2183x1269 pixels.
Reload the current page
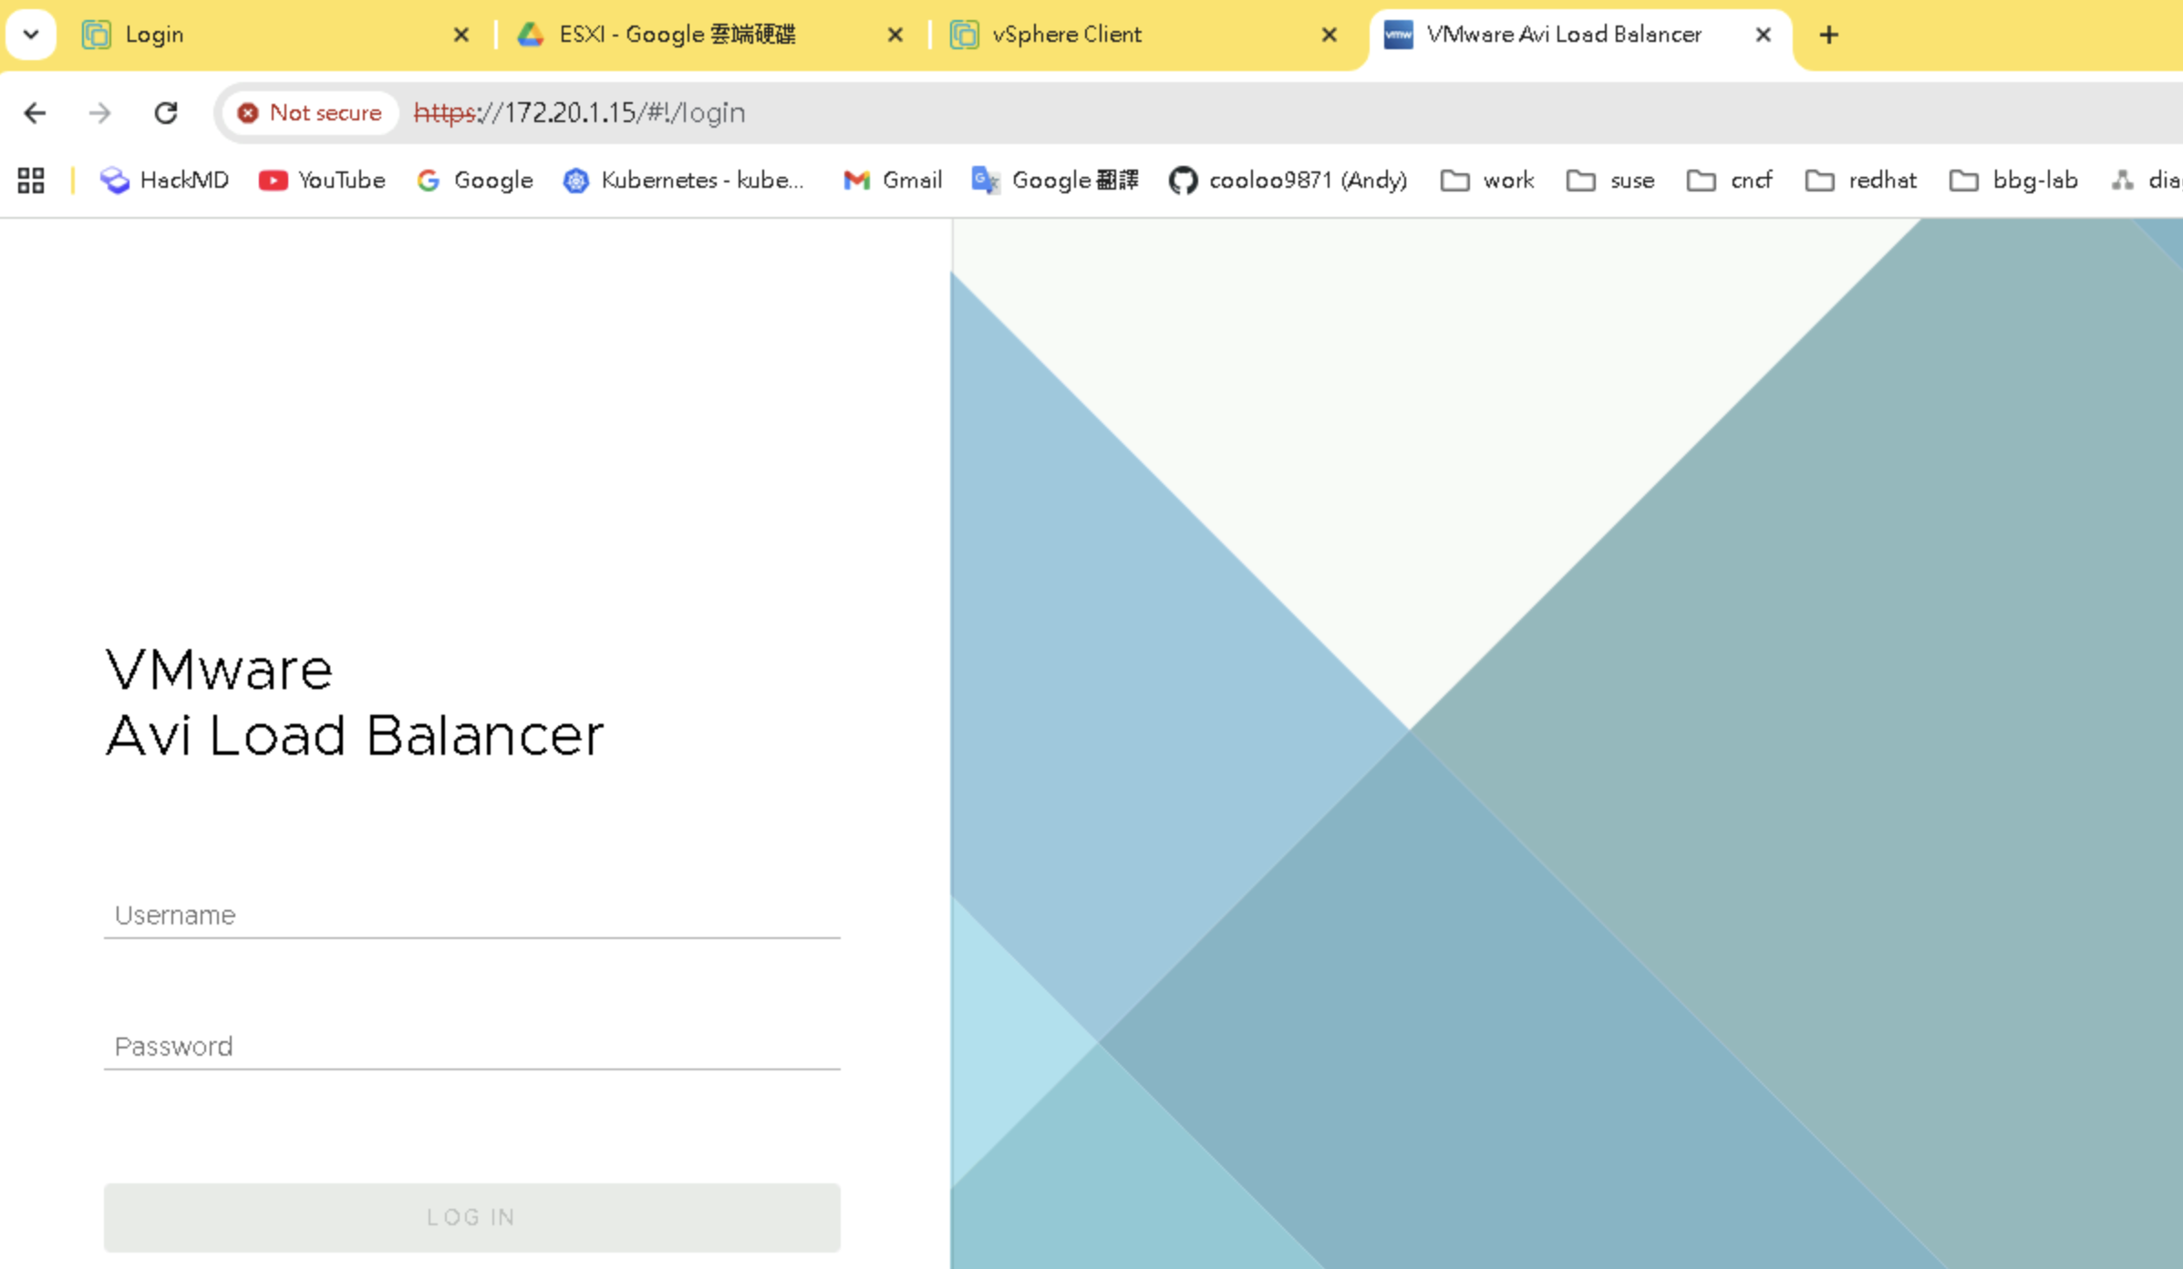[x=165, y=113]
